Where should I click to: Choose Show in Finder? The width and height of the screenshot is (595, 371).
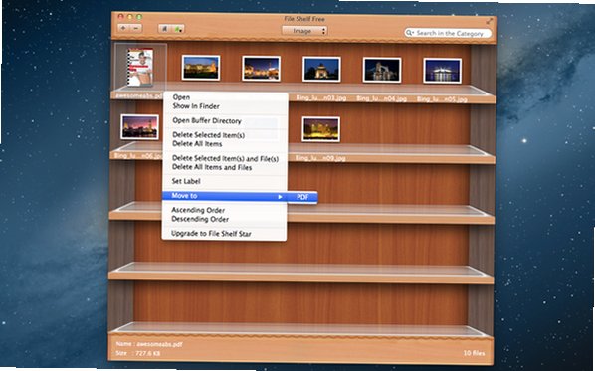(196, 106)
